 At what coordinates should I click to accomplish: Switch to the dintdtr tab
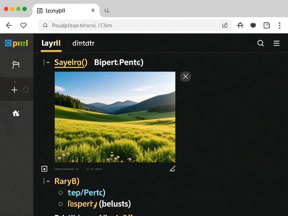pos(83,43)
